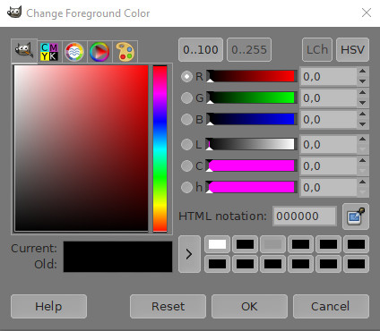The image size is (380, 331).
Task: Click the green channel slider bar
Action: 252,98
